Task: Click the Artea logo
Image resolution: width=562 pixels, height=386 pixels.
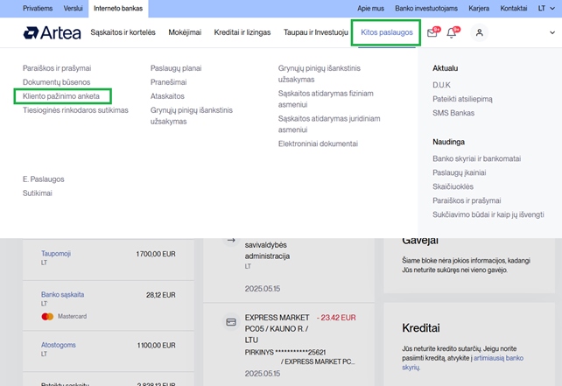Action: pyautogui.click(x=52, y=32)
